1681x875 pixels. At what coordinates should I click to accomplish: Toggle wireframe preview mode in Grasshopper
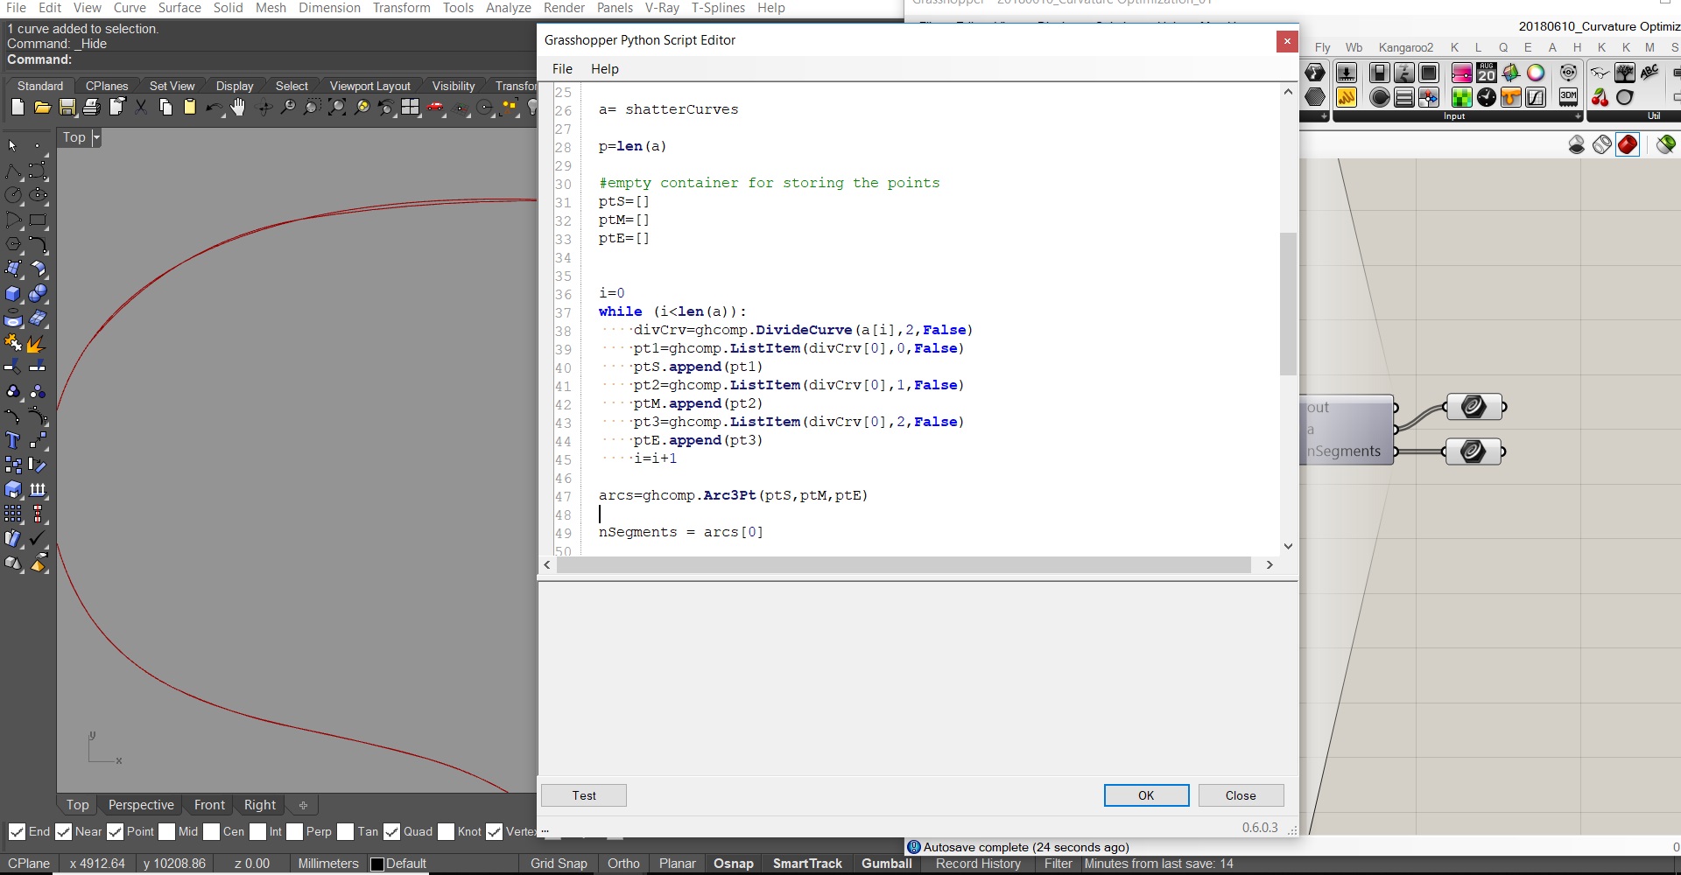click(x=1602, y=144)
